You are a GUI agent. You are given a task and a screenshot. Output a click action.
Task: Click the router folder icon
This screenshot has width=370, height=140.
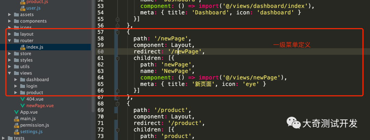tap(16, 40)
